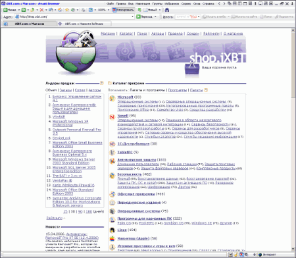Open the Избранное menu
Image resolution: width=296 pixels, height=258 pixels.
[172, 4]
